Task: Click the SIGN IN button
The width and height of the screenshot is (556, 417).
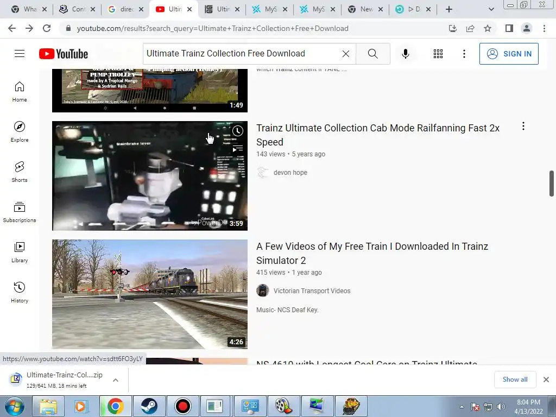Action: 509,54
